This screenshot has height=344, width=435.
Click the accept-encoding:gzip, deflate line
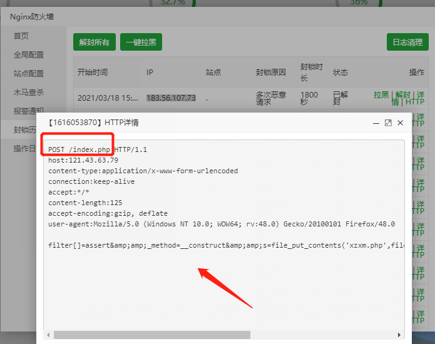(x=108, y=213)
